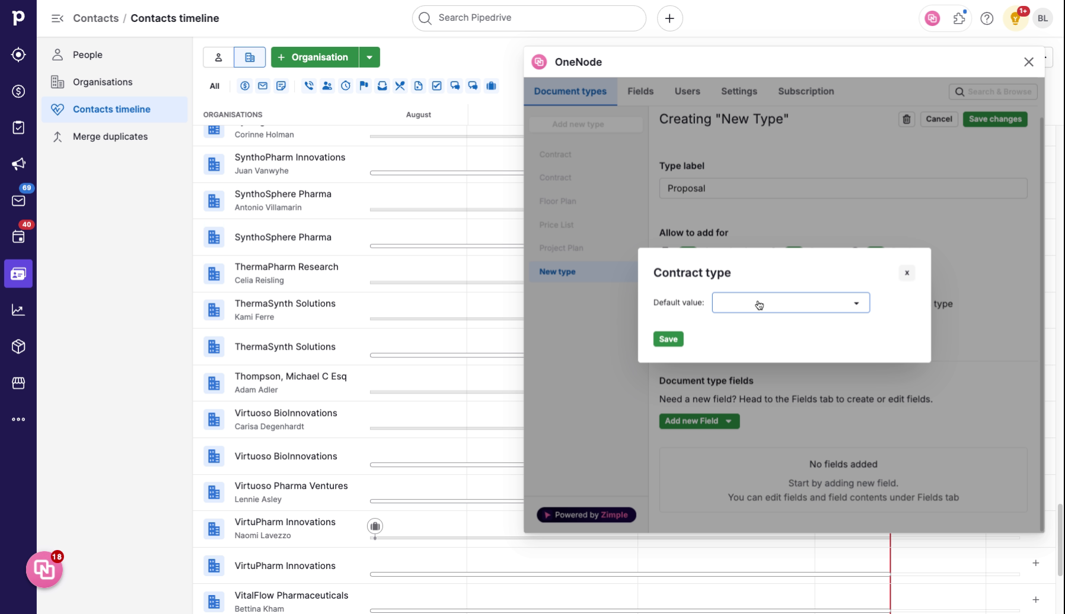Filter the timeline by deals with the dollar icon
The image size is (1065, 614).
pos(245,86)
